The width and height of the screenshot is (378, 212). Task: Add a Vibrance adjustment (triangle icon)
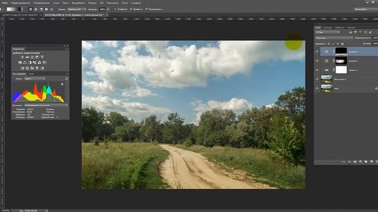(42, 57)
